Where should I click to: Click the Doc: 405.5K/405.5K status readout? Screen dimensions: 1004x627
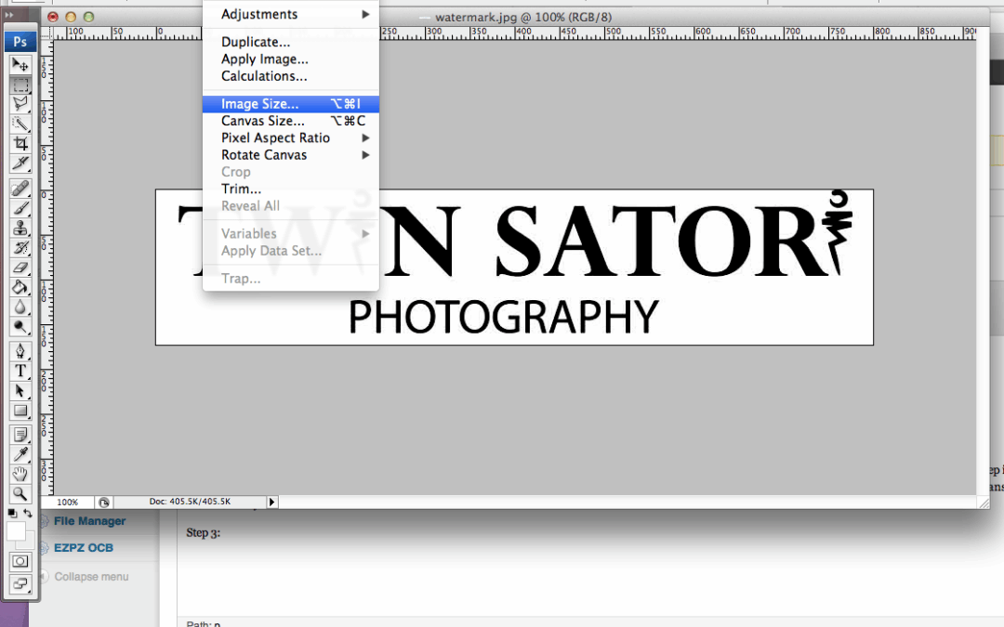(x=190, y=502)
